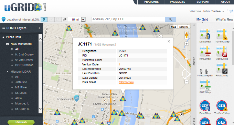Open the SHP2Map tool
Image resolution: width=234 pixels, height=125 pixels.
pyautogui.click(x=205, y=87)
